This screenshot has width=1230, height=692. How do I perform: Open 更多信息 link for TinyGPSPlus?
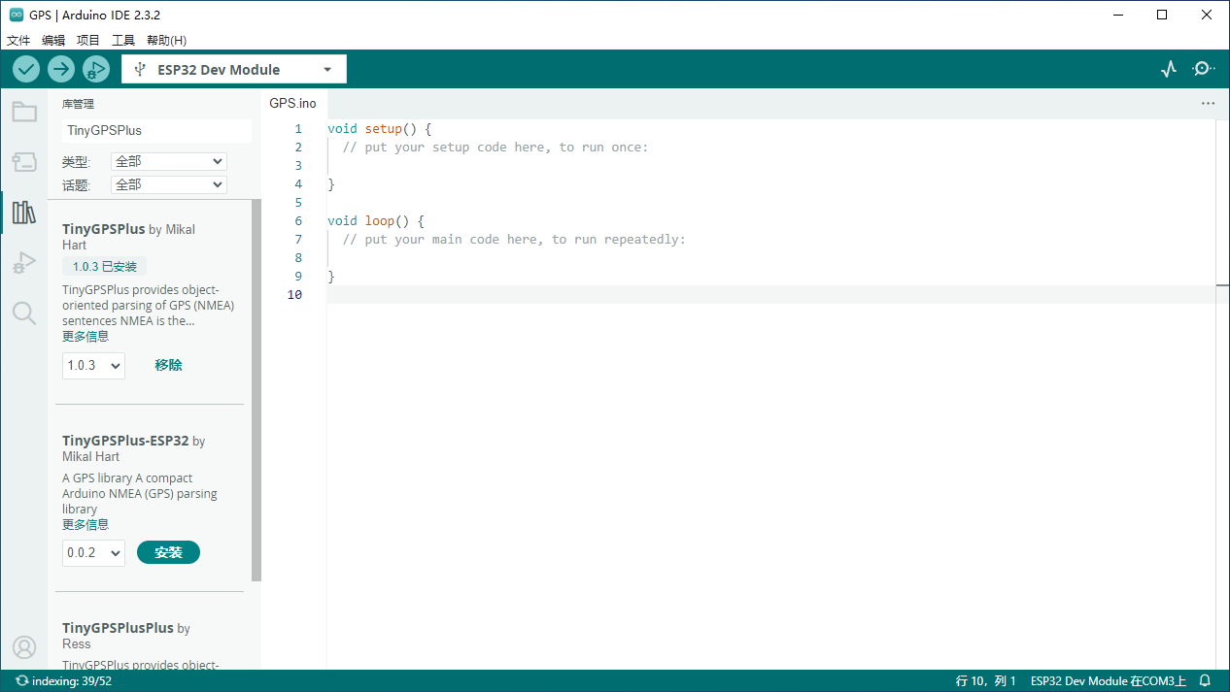point(85,337)
